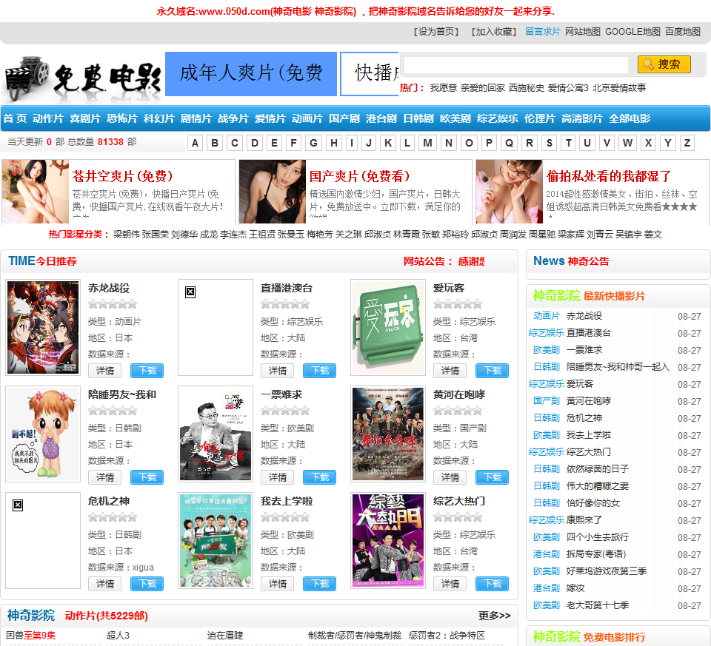Click star rating under 爱玩客
This screenshot has height=646, width=711.
458,304
